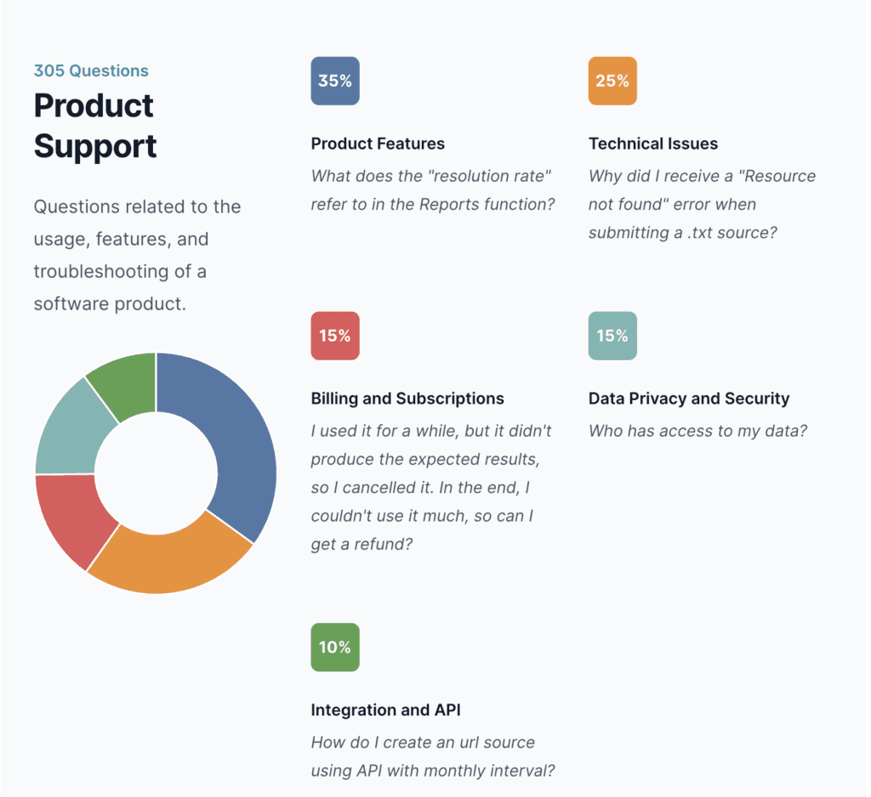Click the orange 25% badge
The height and width of the screenshot is (797, 871).
point(612,81)
